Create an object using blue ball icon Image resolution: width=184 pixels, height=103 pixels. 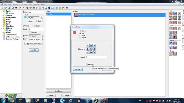click(x=49, y=8)
